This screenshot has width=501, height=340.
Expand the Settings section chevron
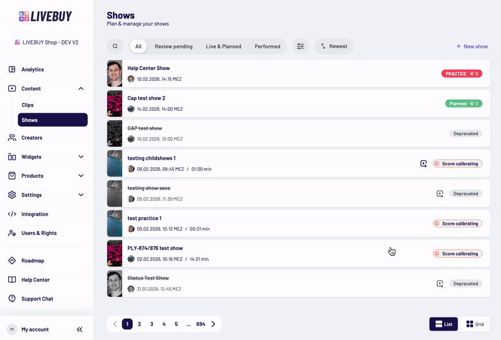pyautogui.click(x=81, y=195)
